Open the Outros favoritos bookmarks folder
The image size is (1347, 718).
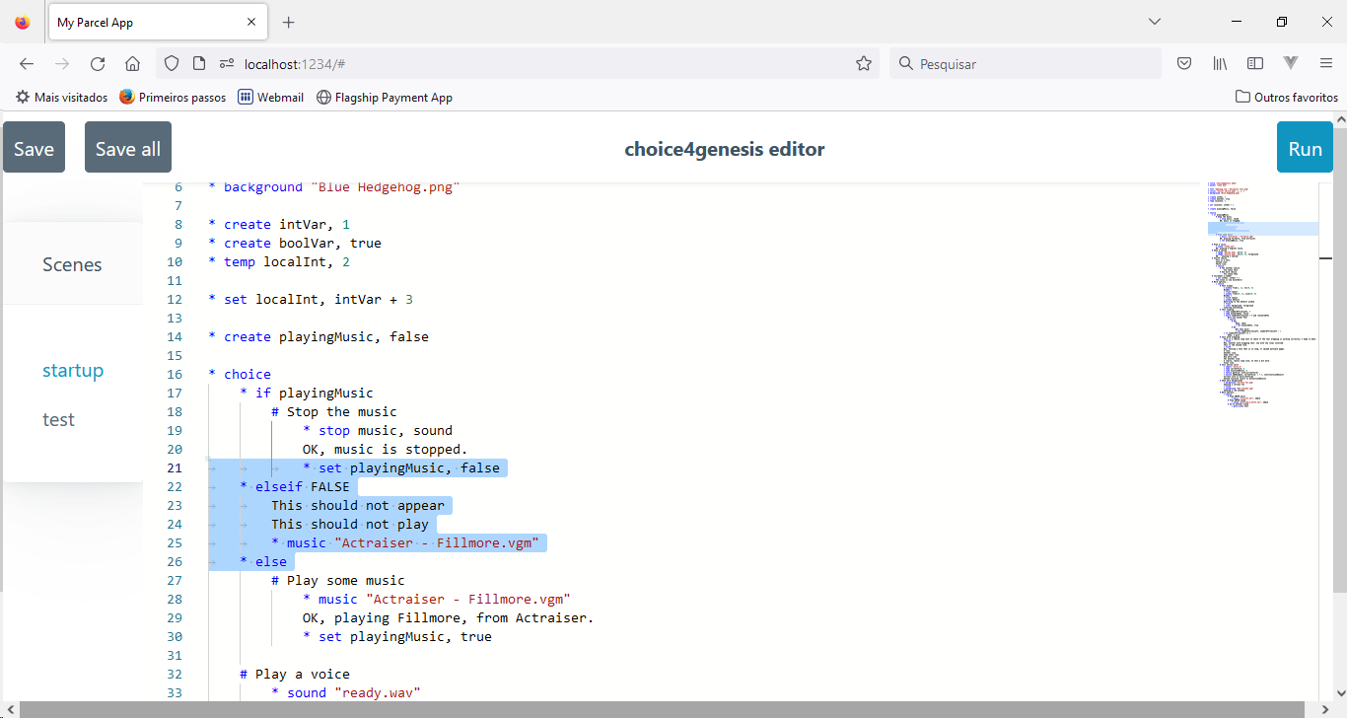coord(1287,98)
